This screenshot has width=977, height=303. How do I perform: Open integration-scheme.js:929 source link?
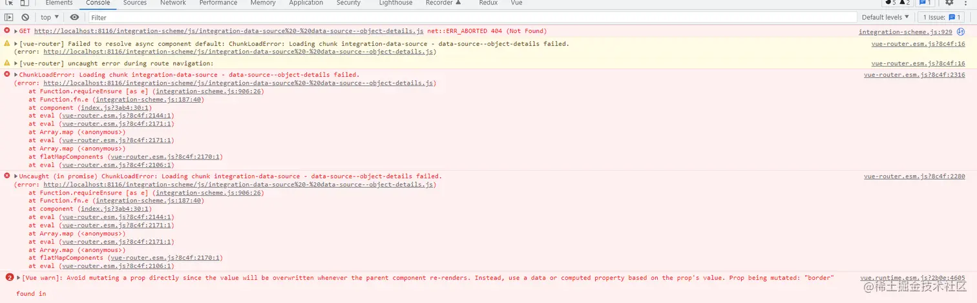coord(905,32)
